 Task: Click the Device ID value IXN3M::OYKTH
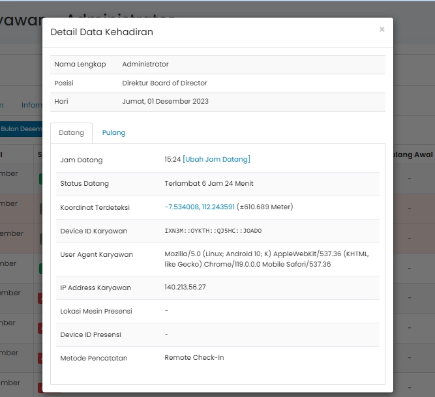(213, 231)
